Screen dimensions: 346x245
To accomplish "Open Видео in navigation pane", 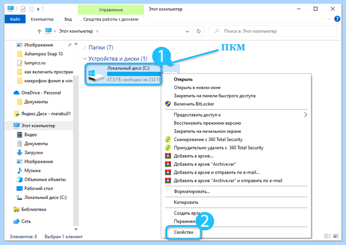I will click(x=31, y=135).
